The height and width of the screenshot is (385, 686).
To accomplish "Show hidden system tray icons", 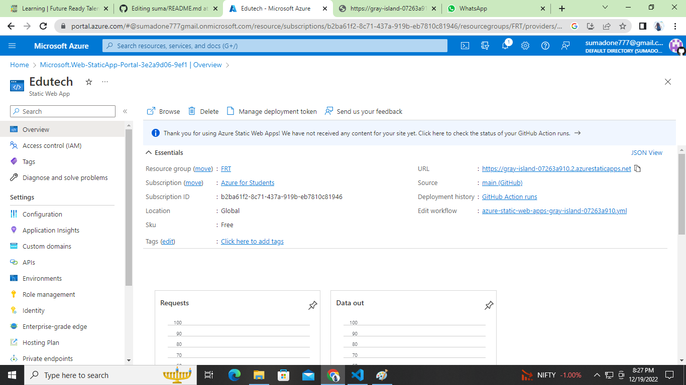I will [597, 374].
